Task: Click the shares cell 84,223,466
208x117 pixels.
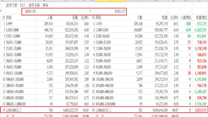Action: pos(162,104)
